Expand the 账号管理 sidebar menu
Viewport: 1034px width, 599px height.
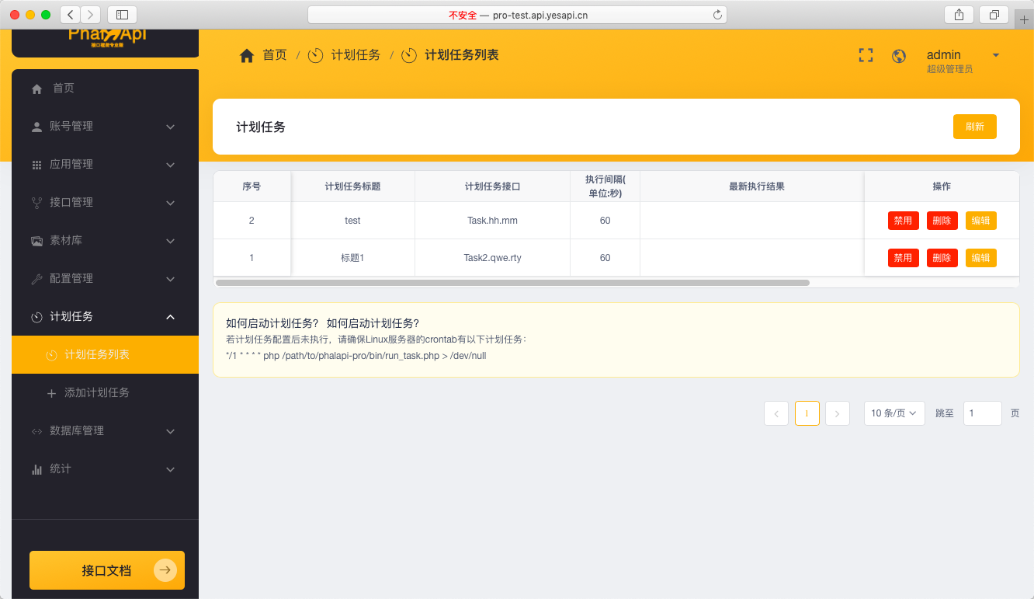(105, 127)
